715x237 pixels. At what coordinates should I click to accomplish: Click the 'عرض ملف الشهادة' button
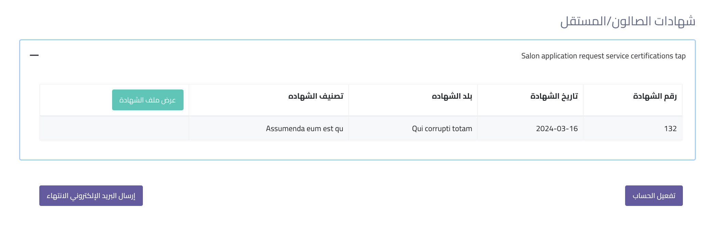pyautogui.click(x=148, y=100)
